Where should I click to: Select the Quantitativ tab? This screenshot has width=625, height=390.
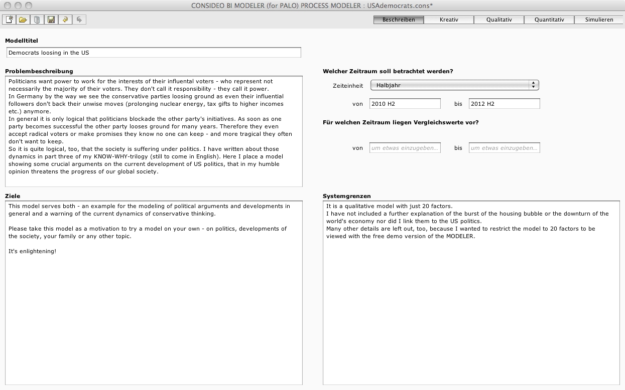point(549,20)
